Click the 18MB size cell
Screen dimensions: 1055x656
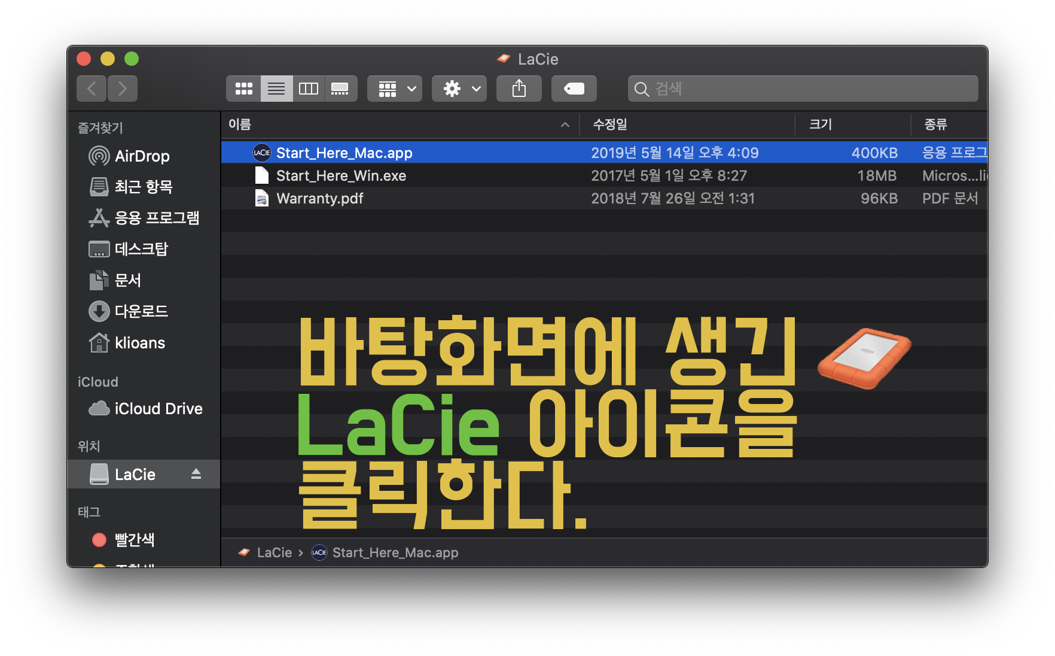(x=877, y=176)
